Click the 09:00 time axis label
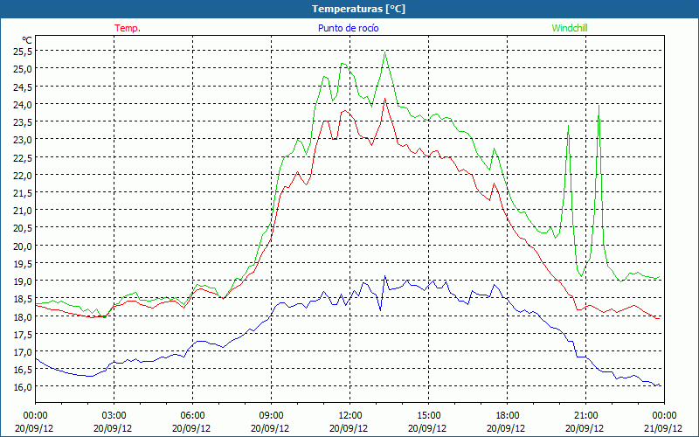Viewport: 699px width, 437px height. [x=271, y=416]
